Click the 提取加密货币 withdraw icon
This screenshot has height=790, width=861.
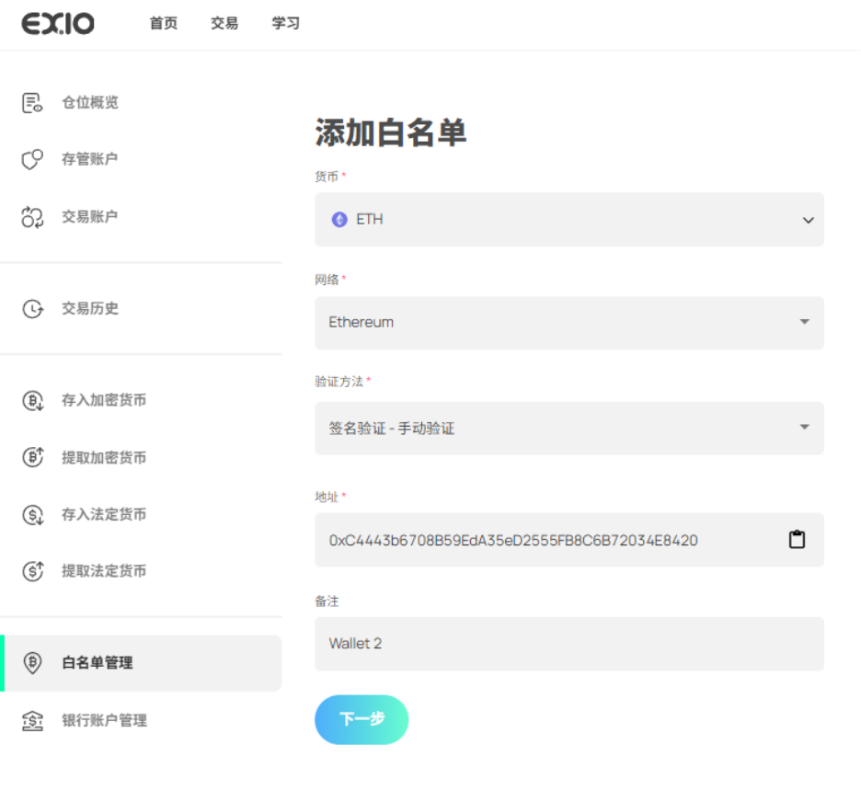[32, 458]
